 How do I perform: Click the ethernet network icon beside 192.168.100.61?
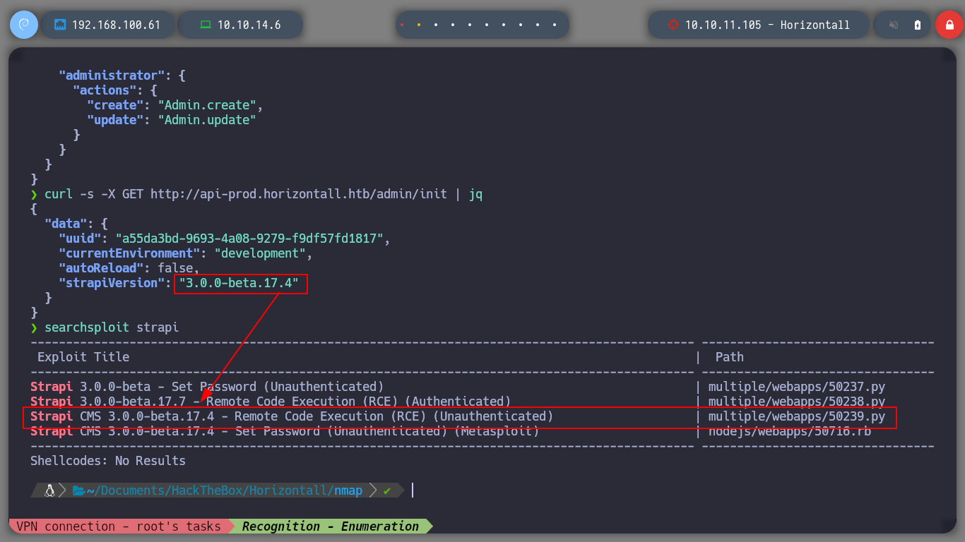click(x=60, y=25)
